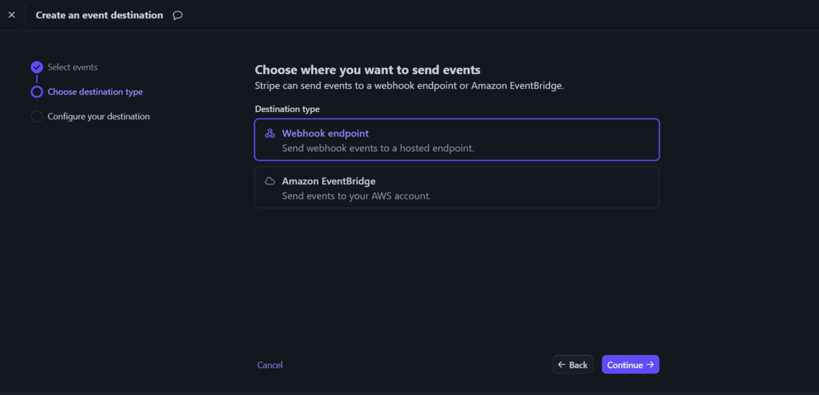Click the left arrow inside the Back button
819x395 pixels.
(x=561, y=364)
